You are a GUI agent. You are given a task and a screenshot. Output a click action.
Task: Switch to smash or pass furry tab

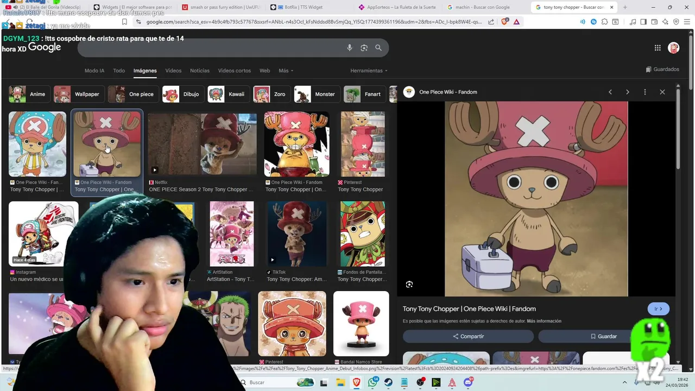click(x=219, y=7)
